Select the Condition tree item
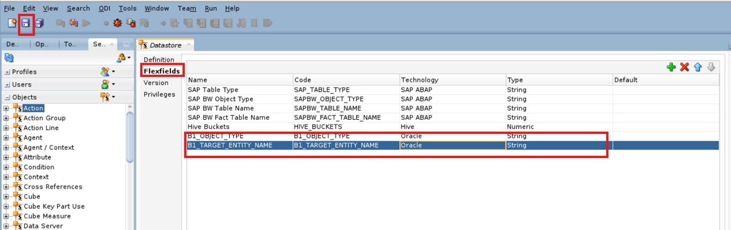This screenshot has width=731, height=230. point(39,167)
